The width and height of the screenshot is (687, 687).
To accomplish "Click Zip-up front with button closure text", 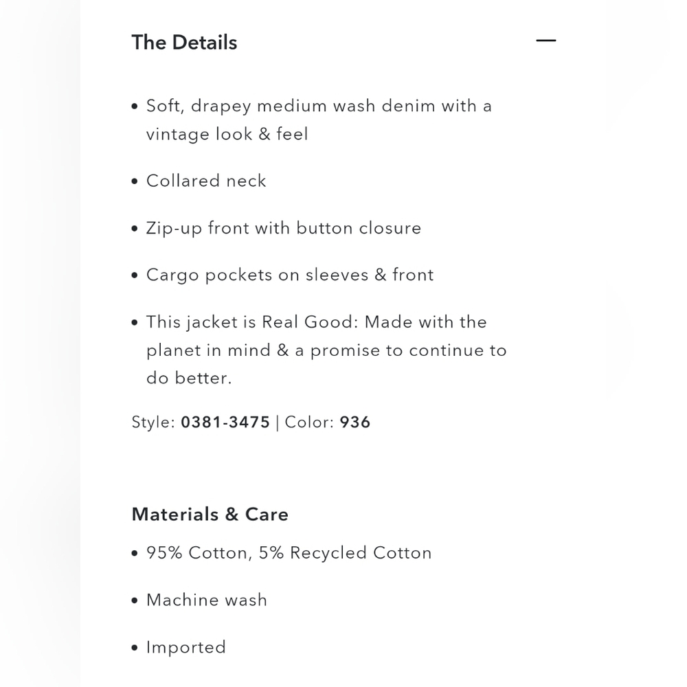I will pyautogui.click(x=284, y=228).
